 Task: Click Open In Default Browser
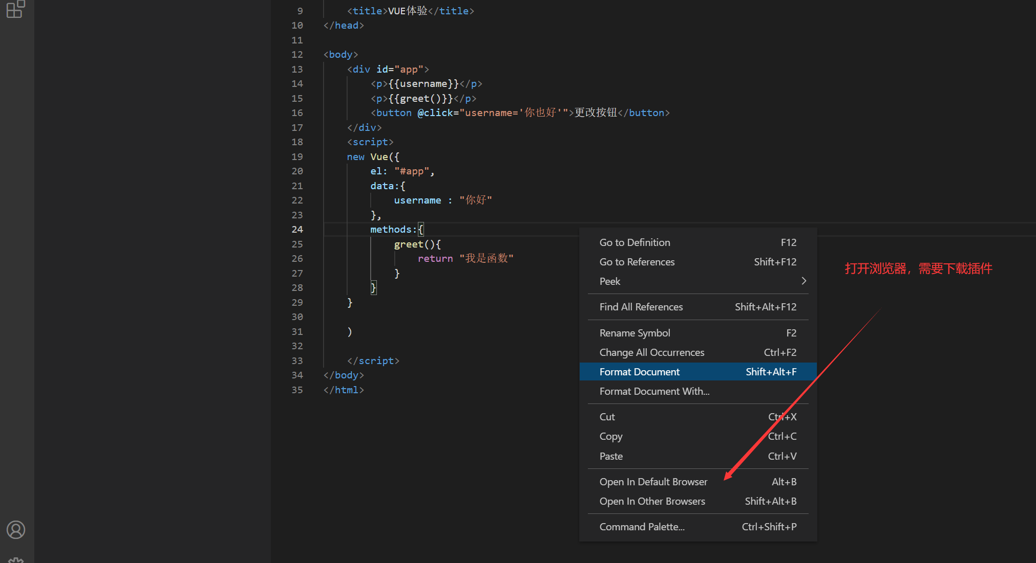coord(653,482)
